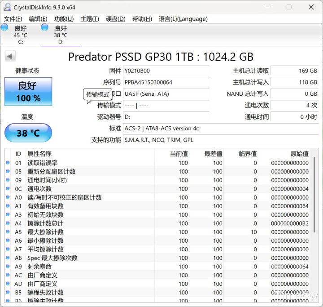Click the attribute list vertical scrollbar

(314, 202)
